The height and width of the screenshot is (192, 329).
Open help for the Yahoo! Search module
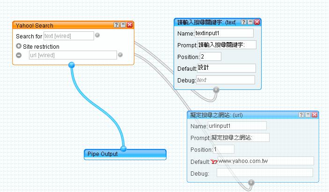click(x=117, y=25)
